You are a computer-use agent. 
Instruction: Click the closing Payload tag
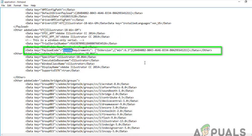click(21, 26)
